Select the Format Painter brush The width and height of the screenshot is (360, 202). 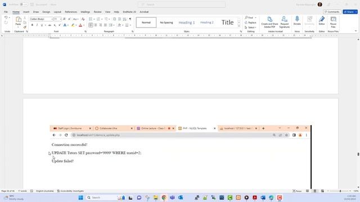point(25,27)
